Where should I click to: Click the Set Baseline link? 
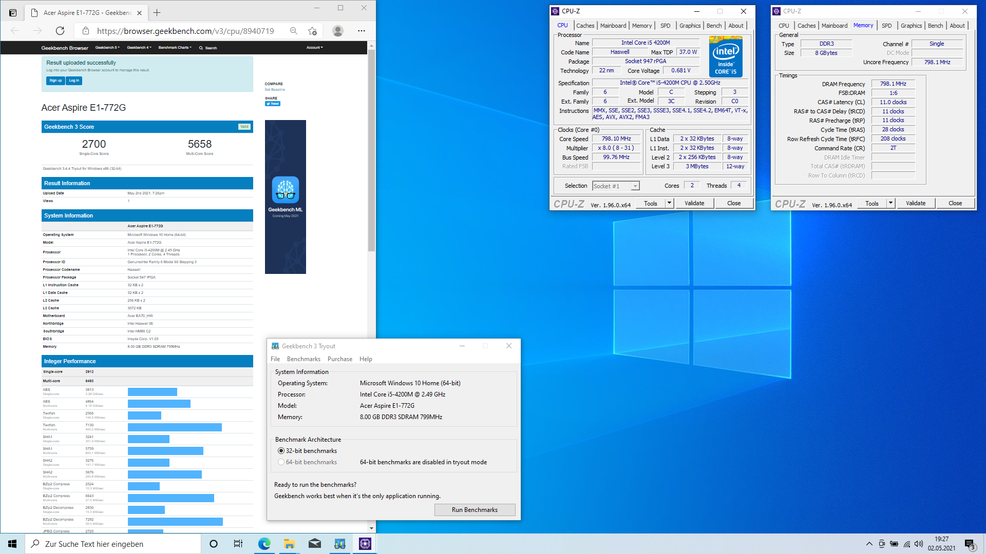click(x=275, y=90)
